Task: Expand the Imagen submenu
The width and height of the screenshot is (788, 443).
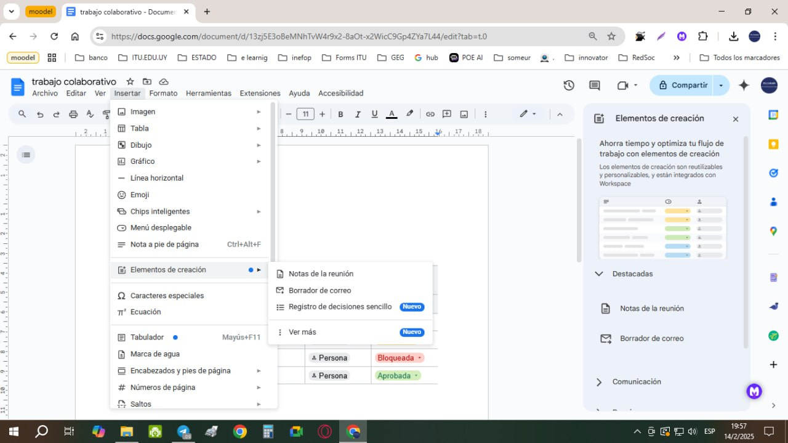Action: (190, 112)
